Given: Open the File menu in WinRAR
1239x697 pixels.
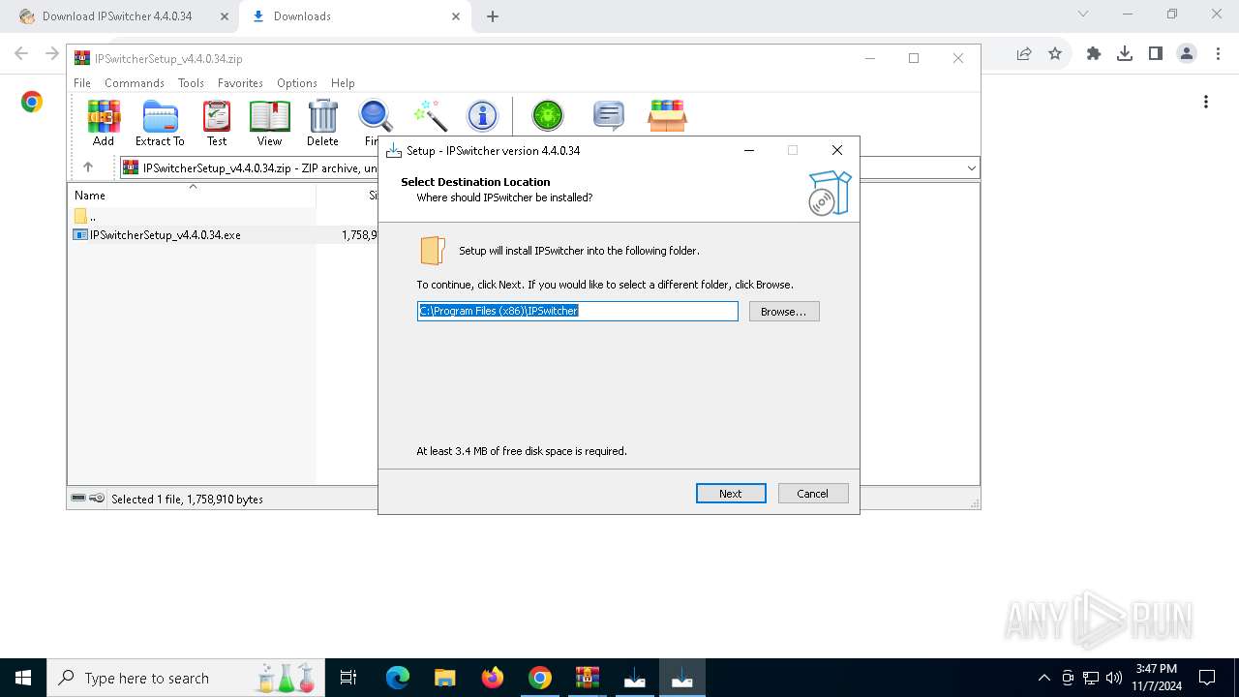Looking at the screenshot, I should (82, 83).
